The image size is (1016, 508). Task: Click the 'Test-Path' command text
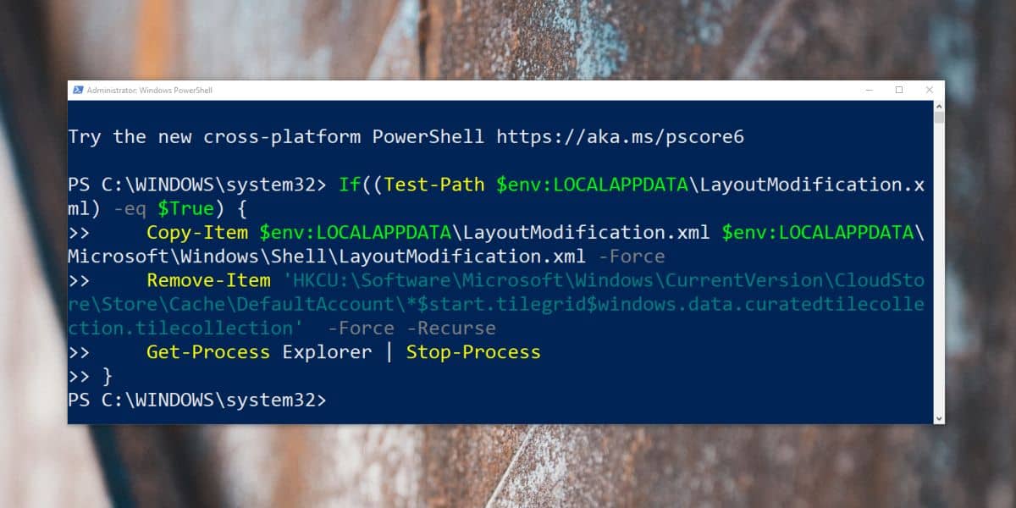click(x=434, y=185)
